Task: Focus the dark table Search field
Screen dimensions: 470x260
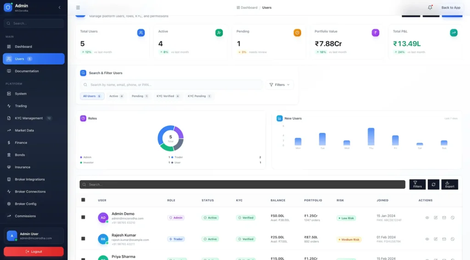Action: [x=242, y=184]
